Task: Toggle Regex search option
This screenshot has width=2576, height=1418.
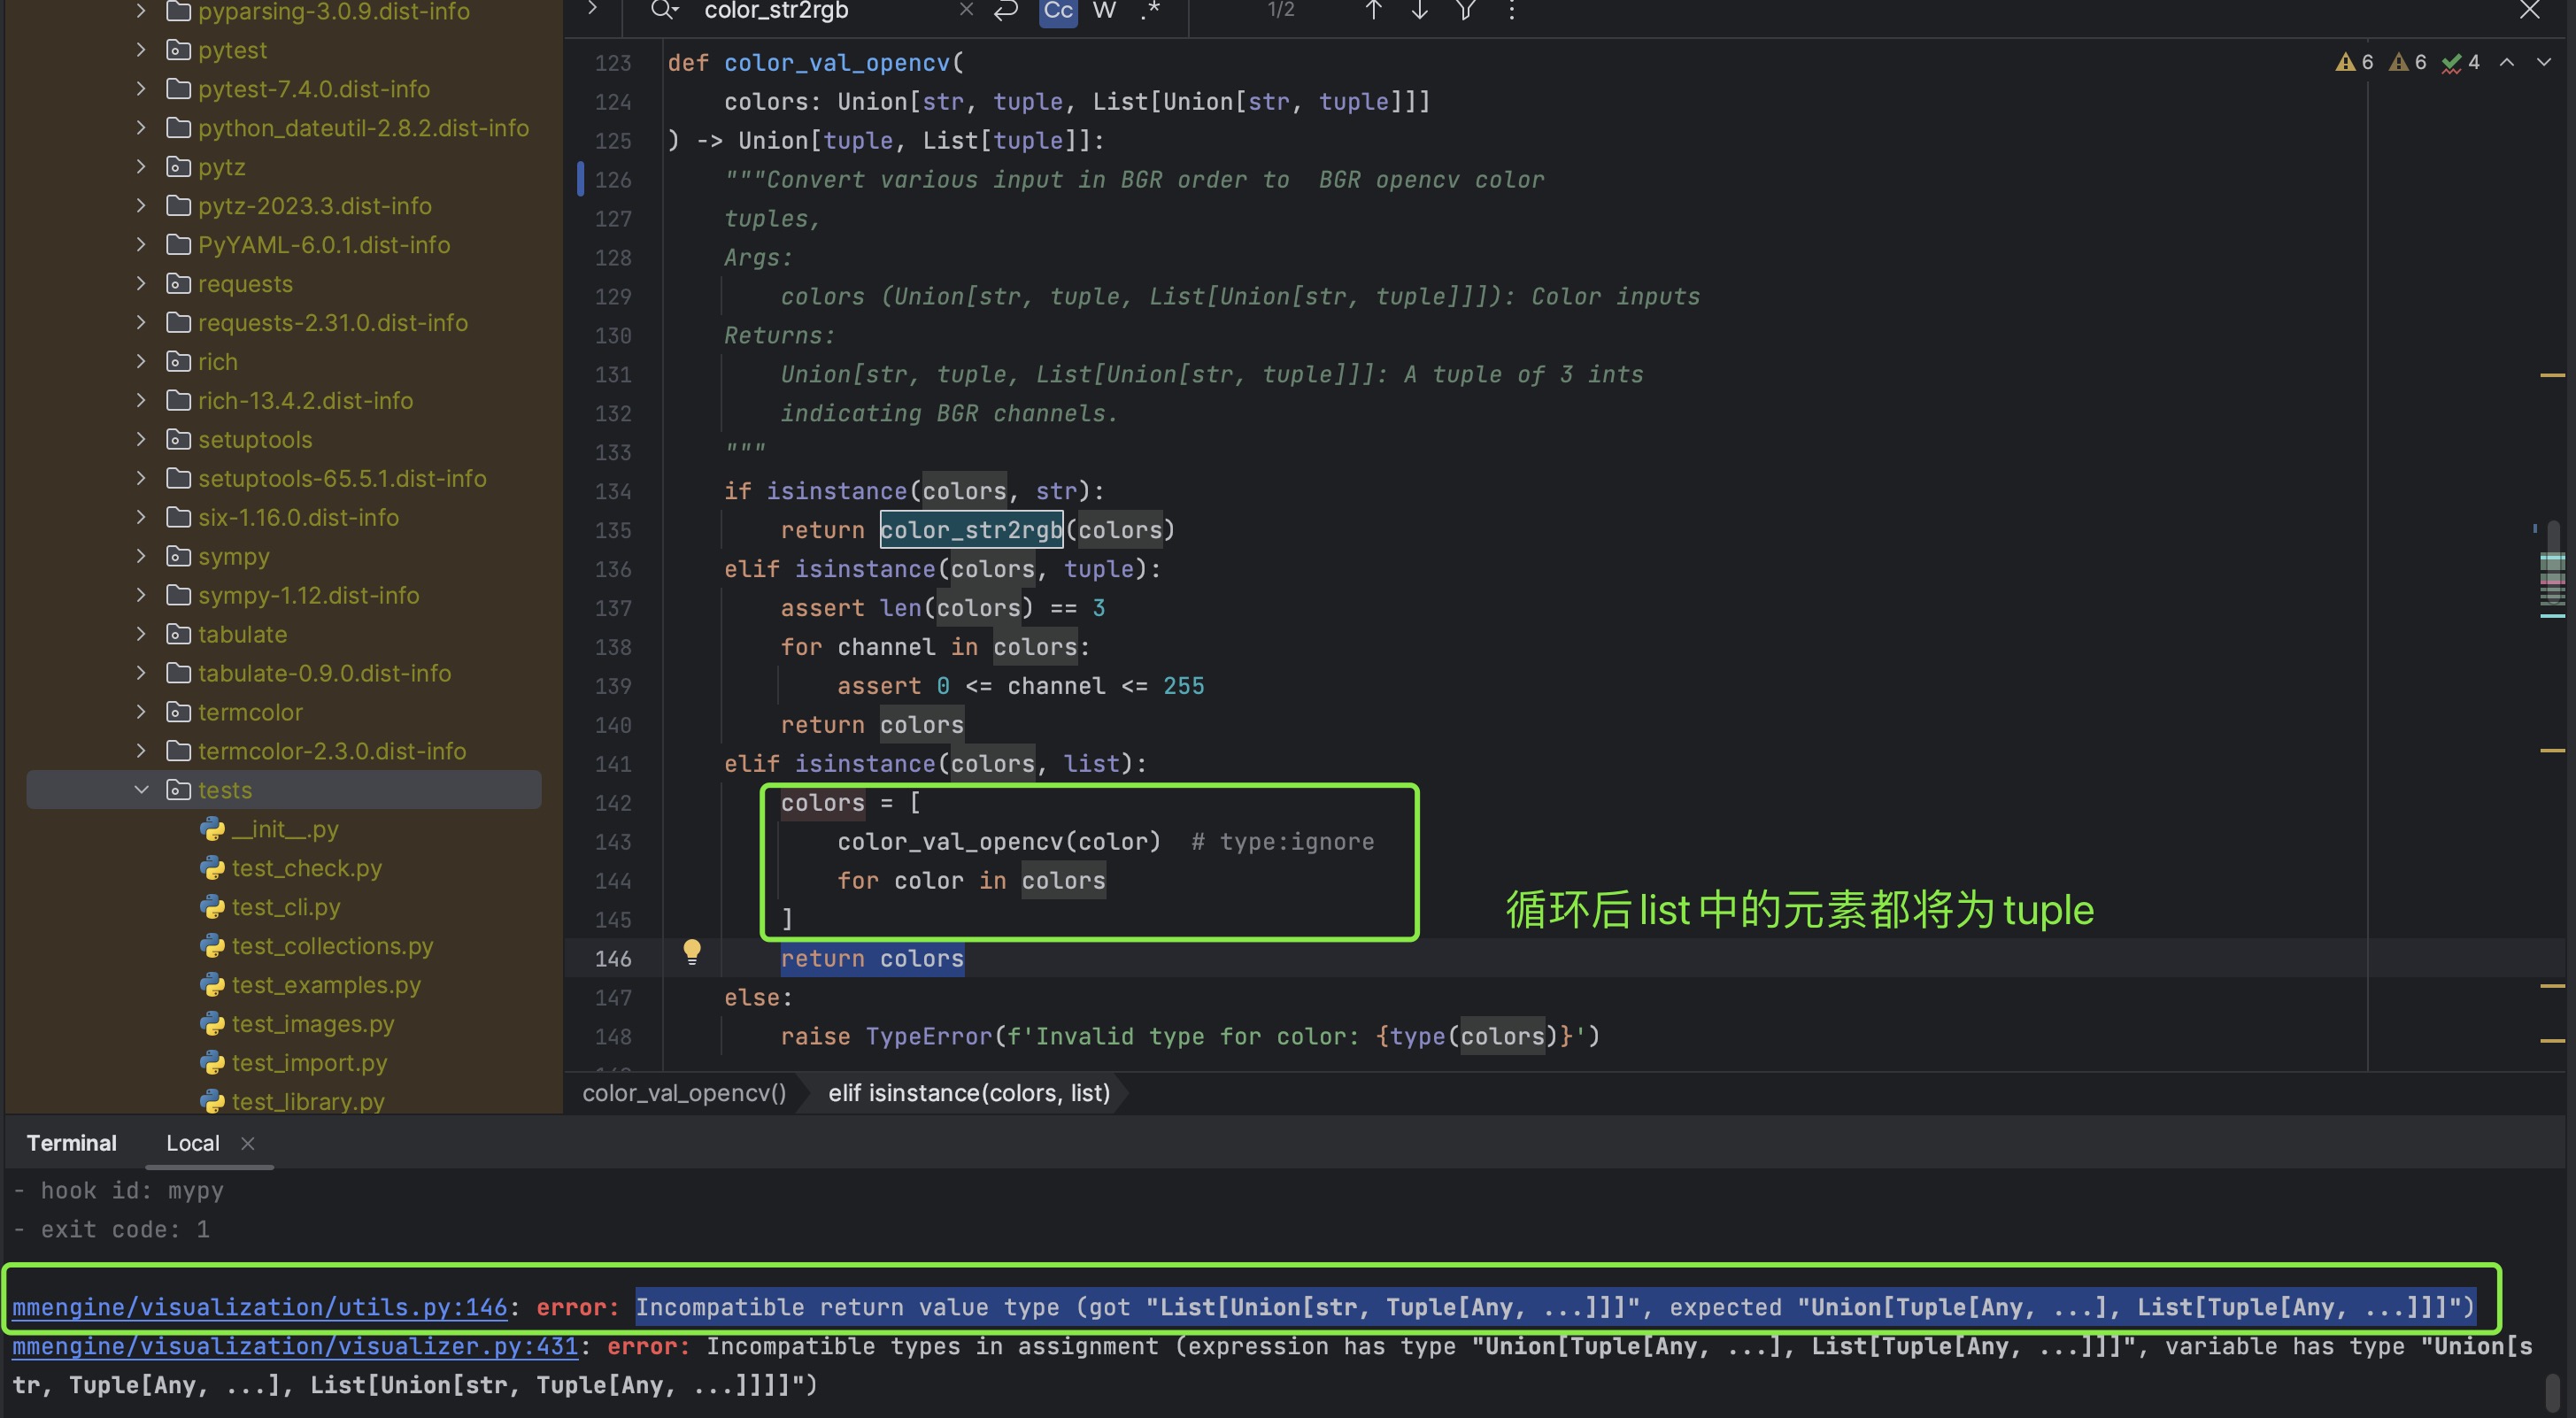Action: pyautogui.click(x=1151, y=10)
